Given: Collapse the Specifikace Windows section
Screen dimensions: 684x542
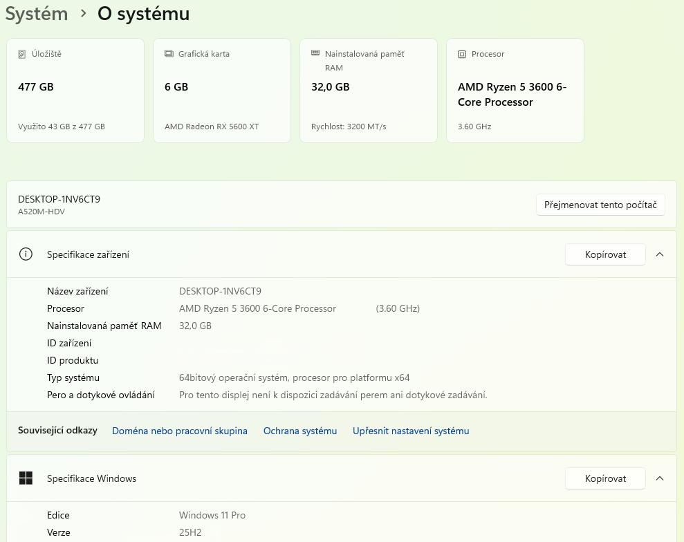Looking at the screenshot, I should pos(659,478).
